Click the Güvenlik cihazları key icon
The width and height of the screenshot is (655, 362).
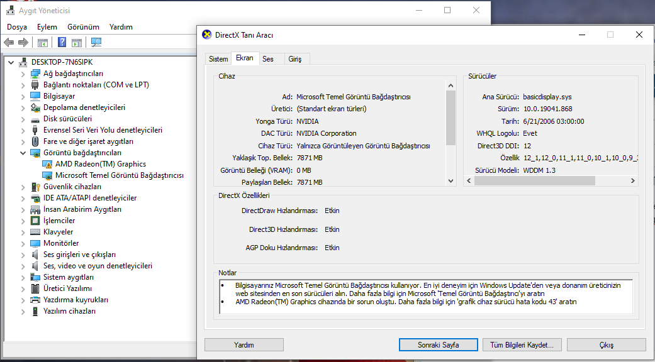pos(35,187)
